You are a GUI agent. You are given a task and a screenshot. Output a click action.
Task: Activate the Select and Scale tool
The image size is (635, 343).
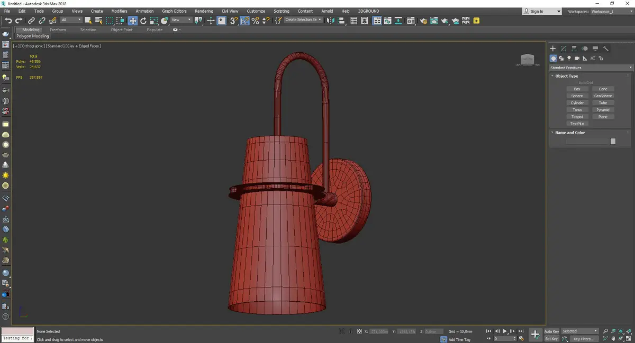(x=153, y=21)
